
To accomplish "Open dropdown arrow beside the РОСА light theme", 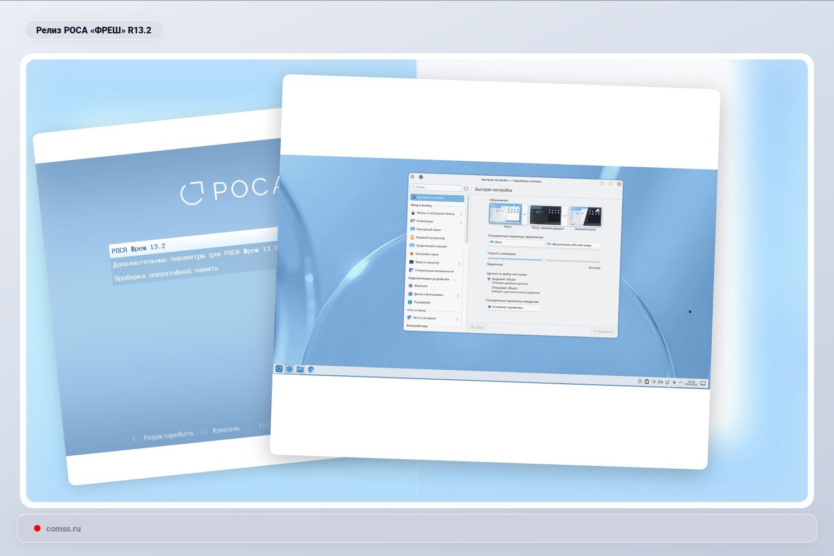I will [524, 215].
